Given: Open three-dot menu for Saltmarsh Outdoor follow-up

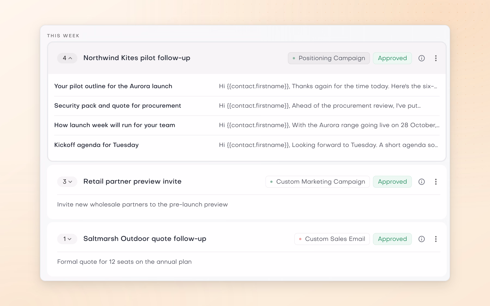Looking at the screenshot, I should coord(436,239).
